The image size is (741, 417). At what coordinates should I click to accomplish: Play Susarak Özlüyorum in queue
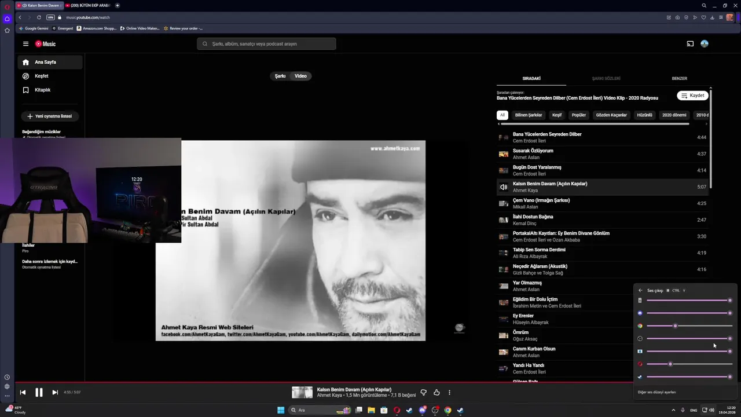pyautogui.click(x=602, y=154)
